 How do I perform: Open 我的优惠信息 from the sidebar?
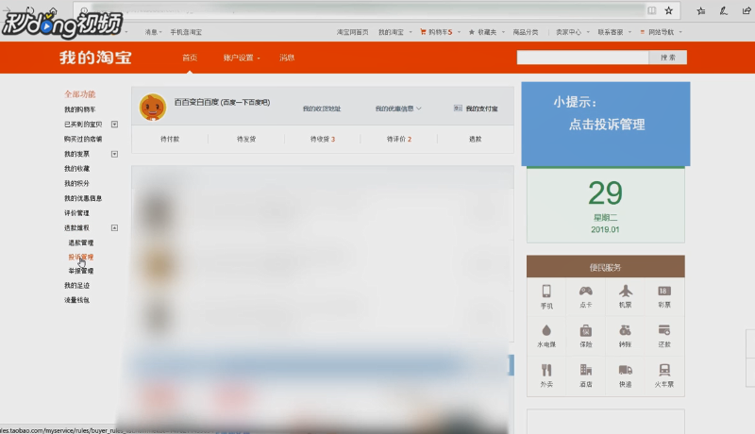click(83, 198)
